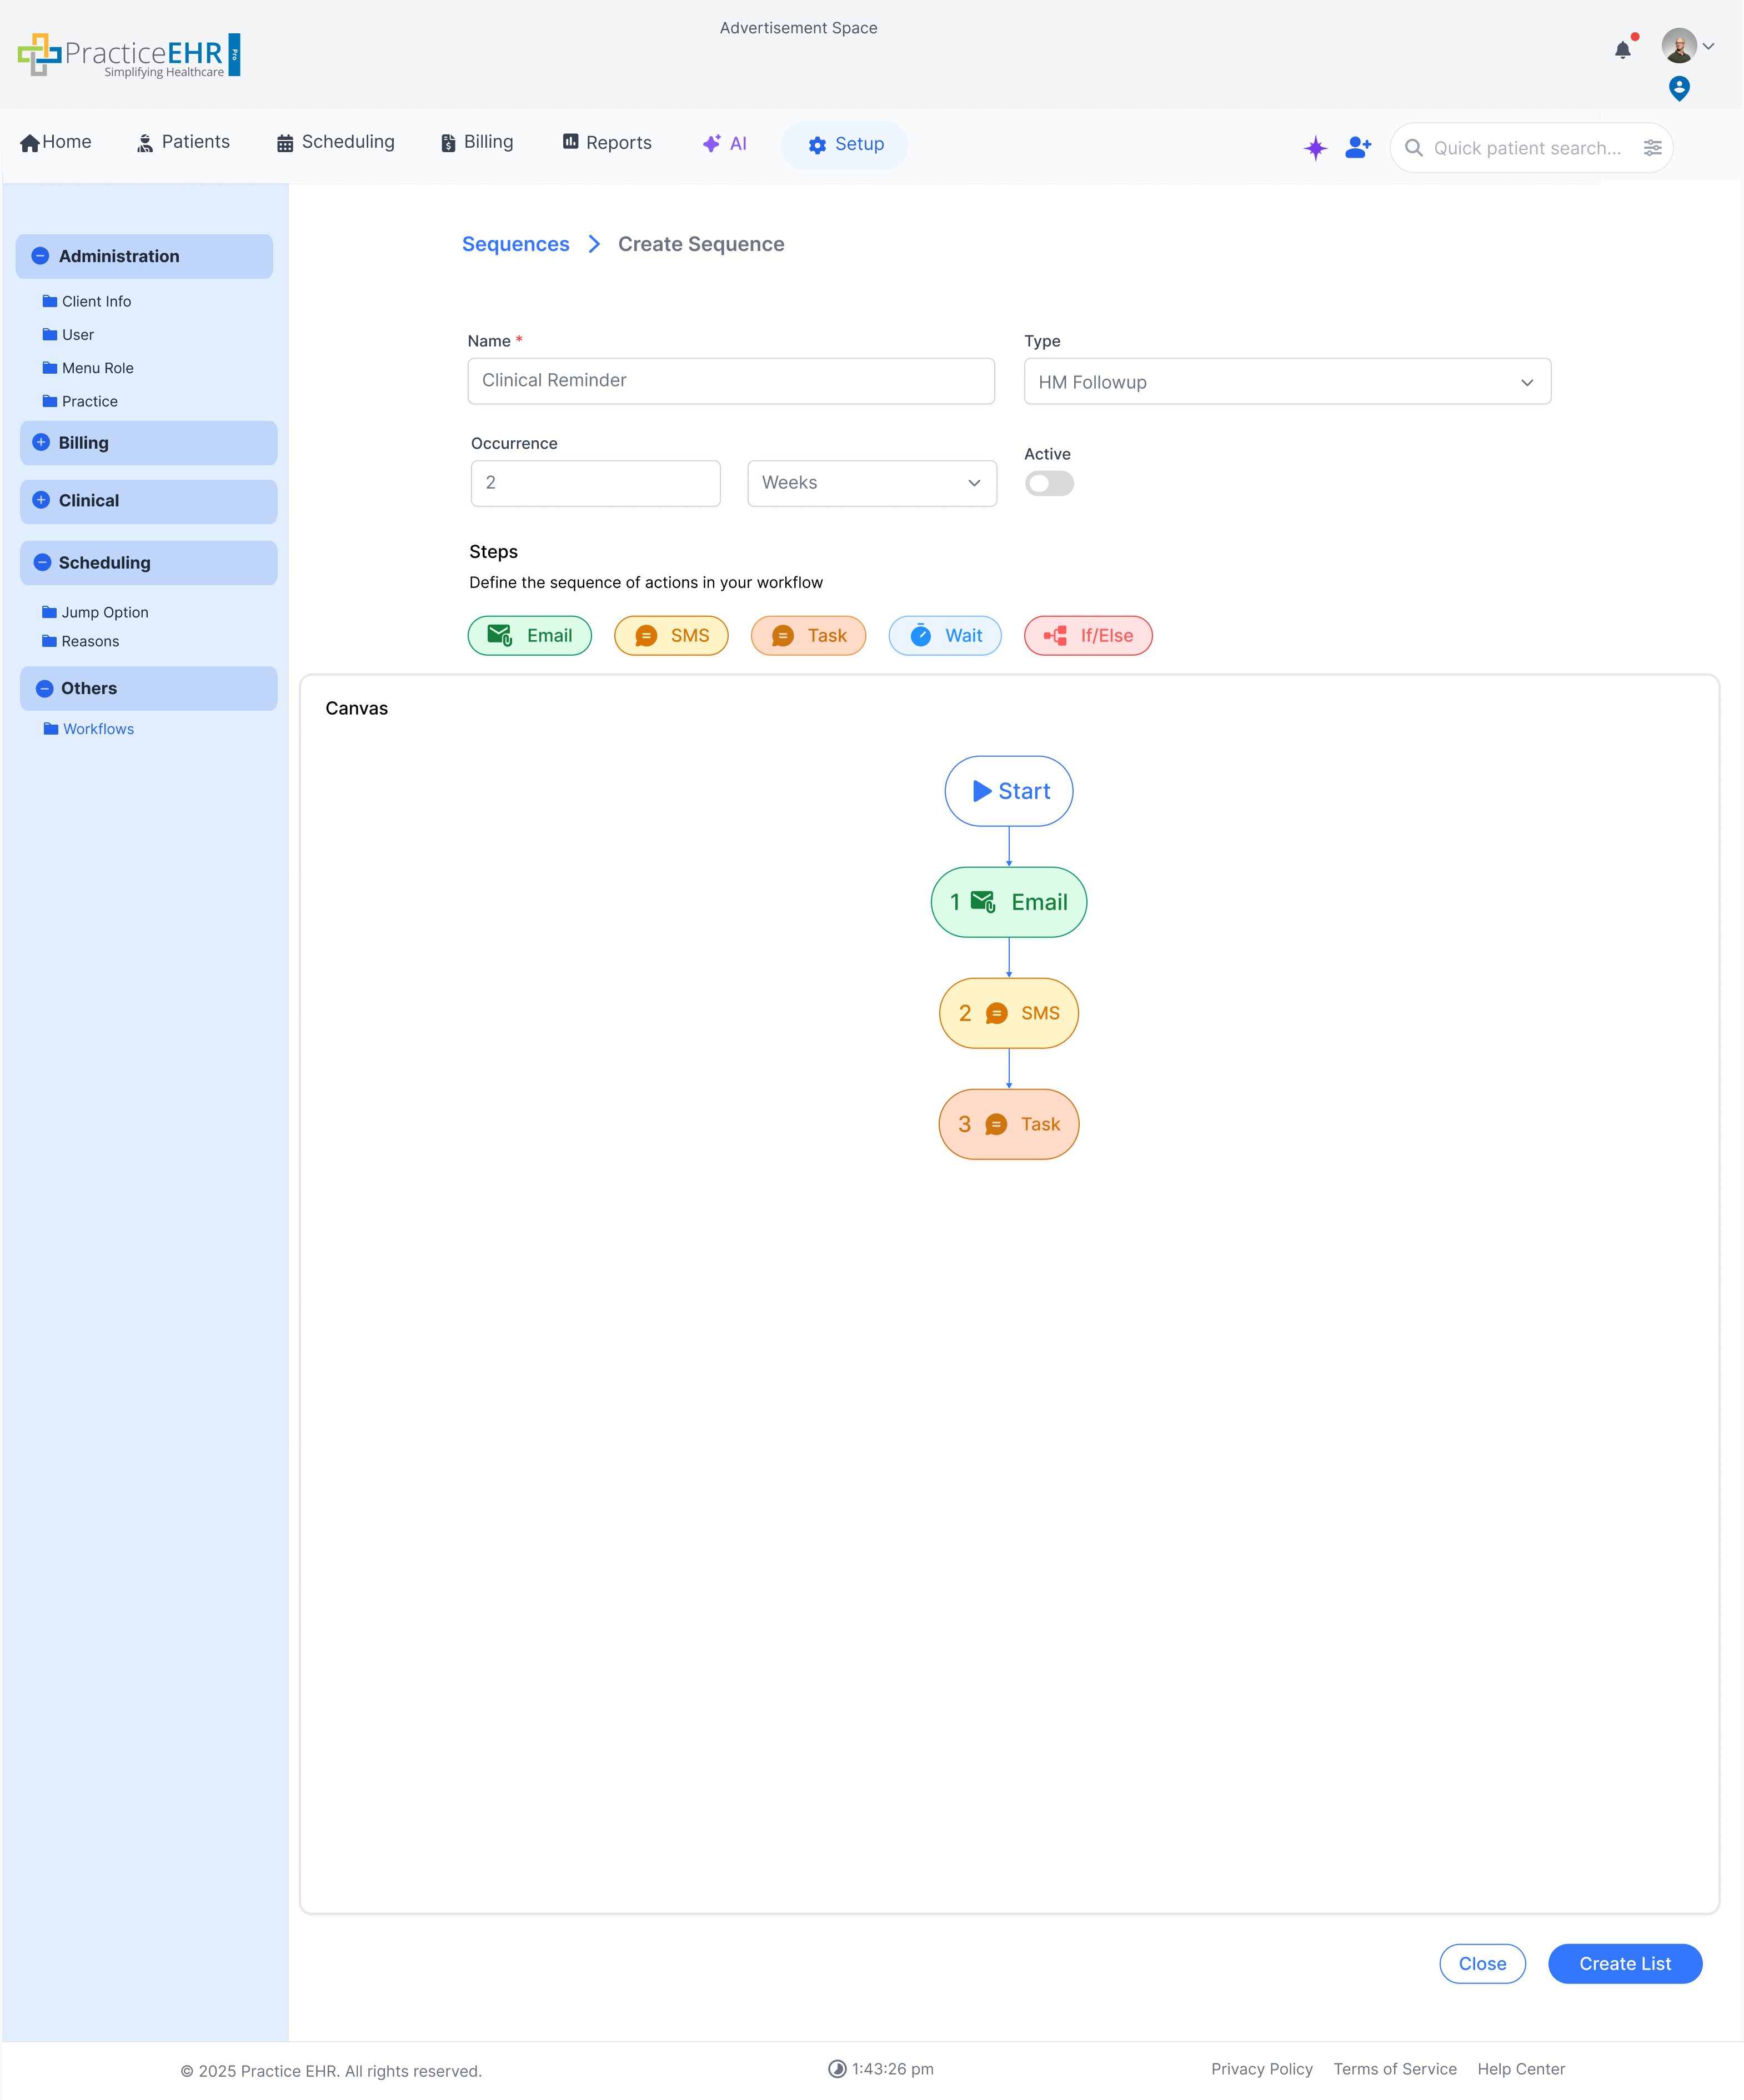Toggle the Active switch
Image resolution: width=1744 pixels, height=2100 pixels.
coord(1048,484)
